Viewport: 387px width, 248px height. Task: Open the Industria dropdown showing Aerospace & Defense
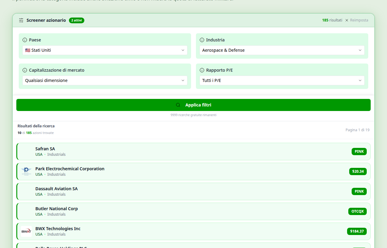click(x=282, y=50)
